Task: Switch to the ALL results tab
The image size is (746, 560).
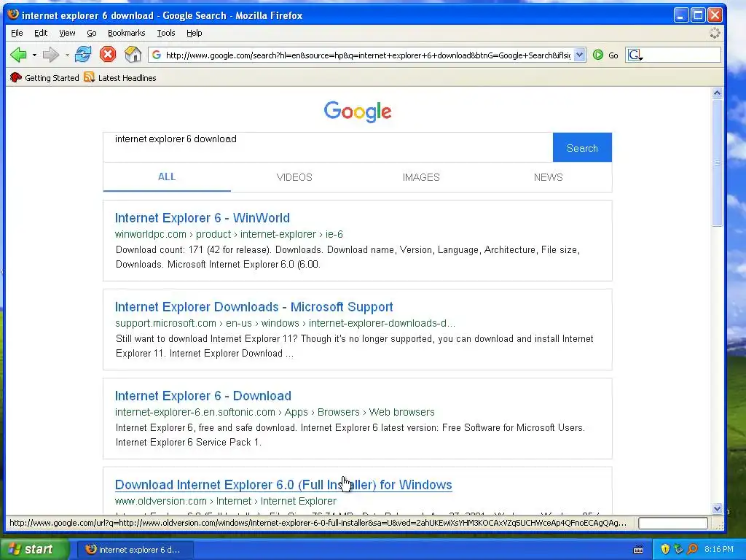Action: pos(167,177)
